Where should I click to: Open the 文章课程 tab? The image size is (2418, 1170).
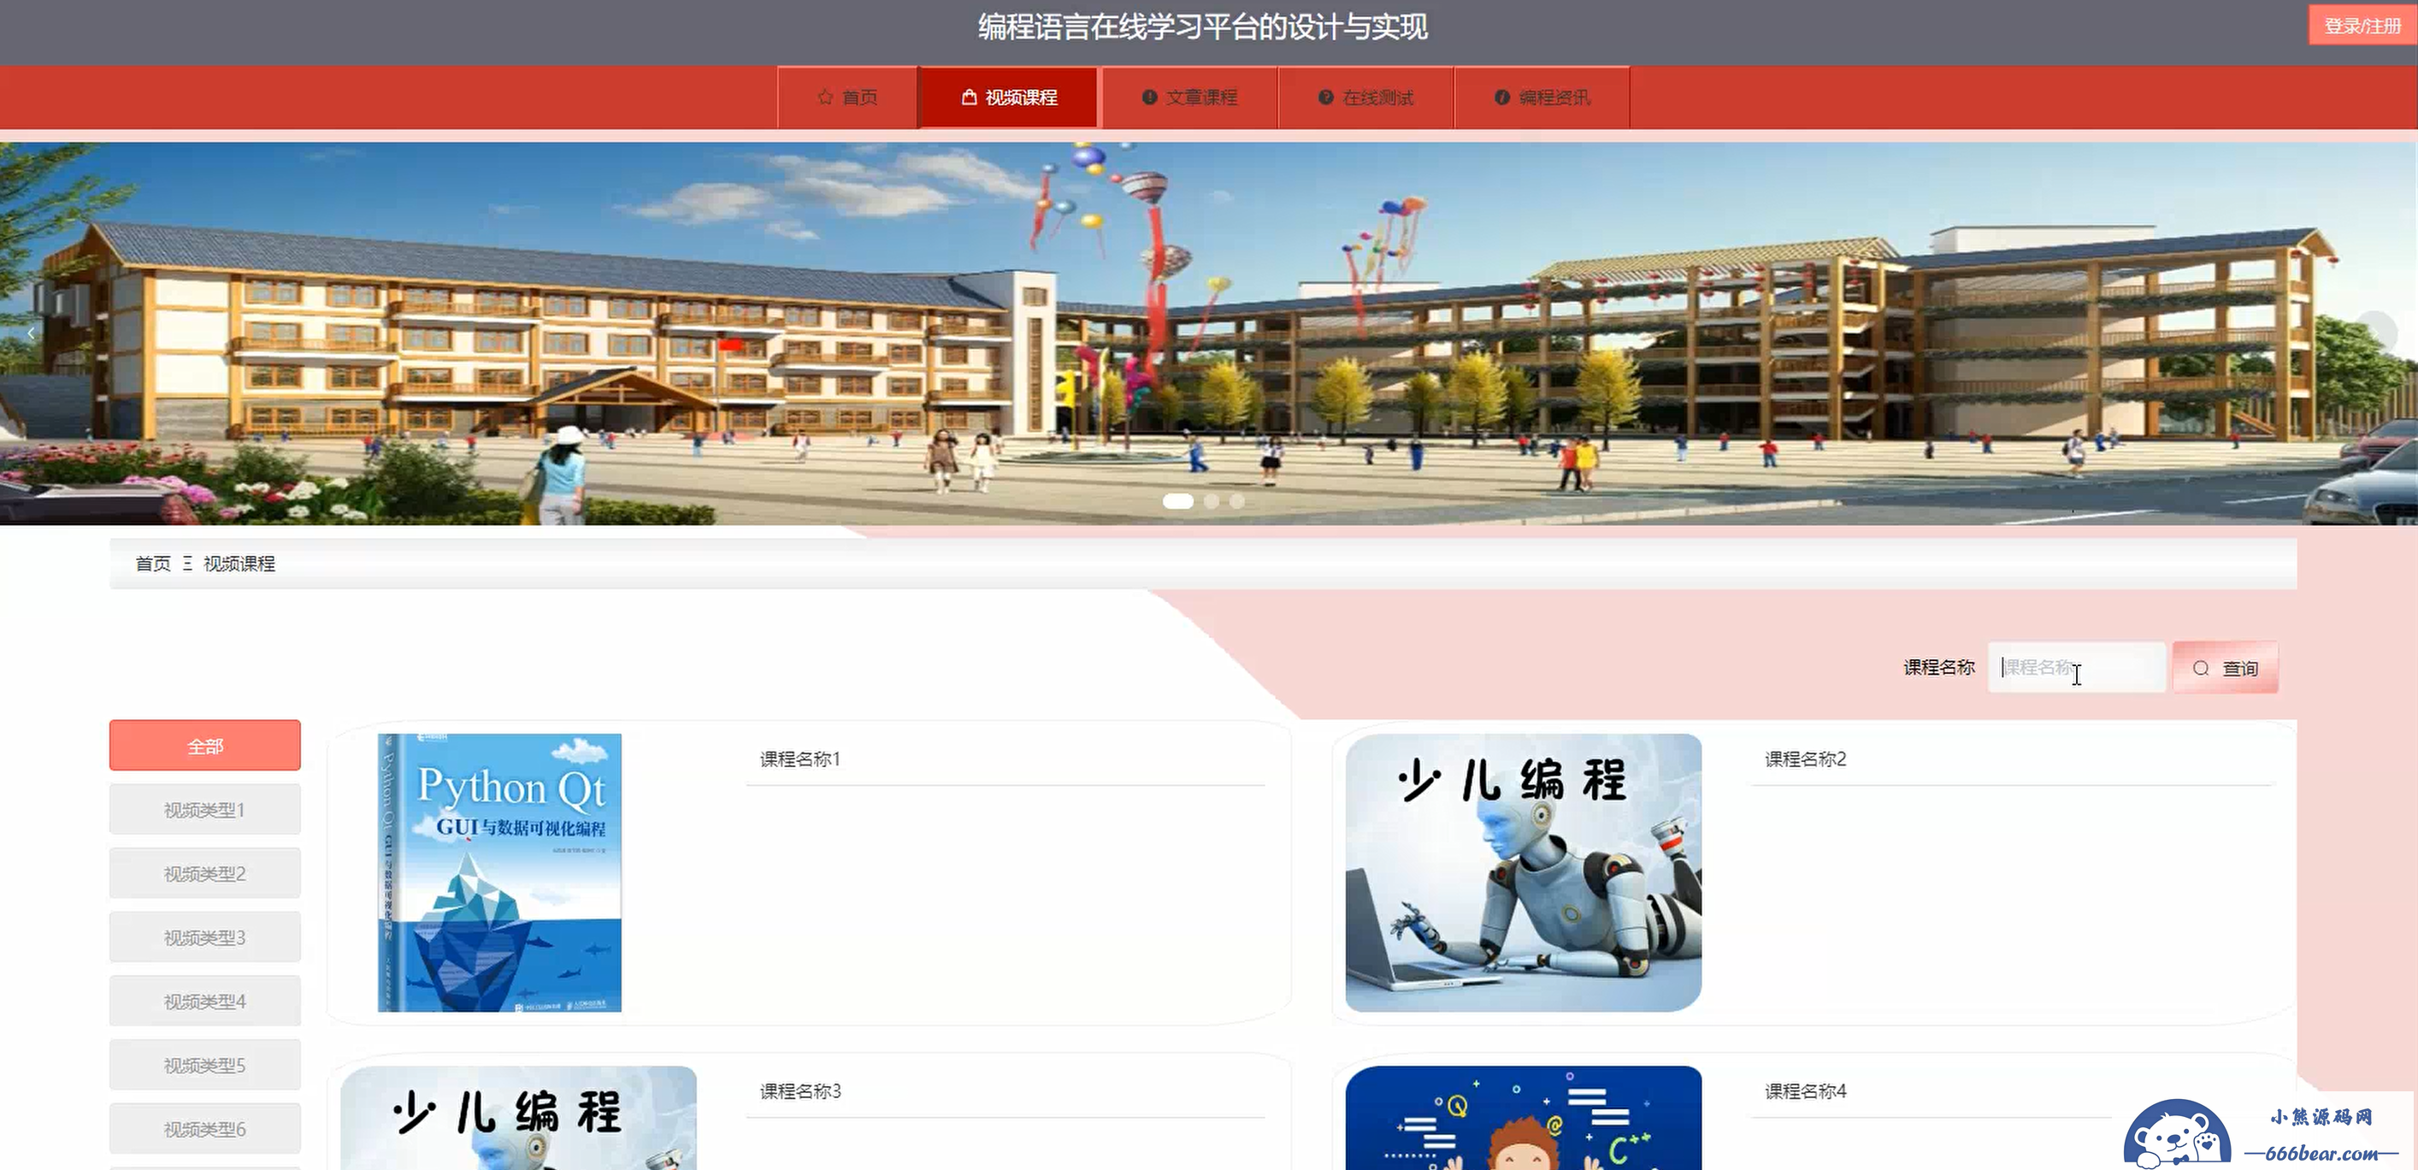tap(1189, 97)
